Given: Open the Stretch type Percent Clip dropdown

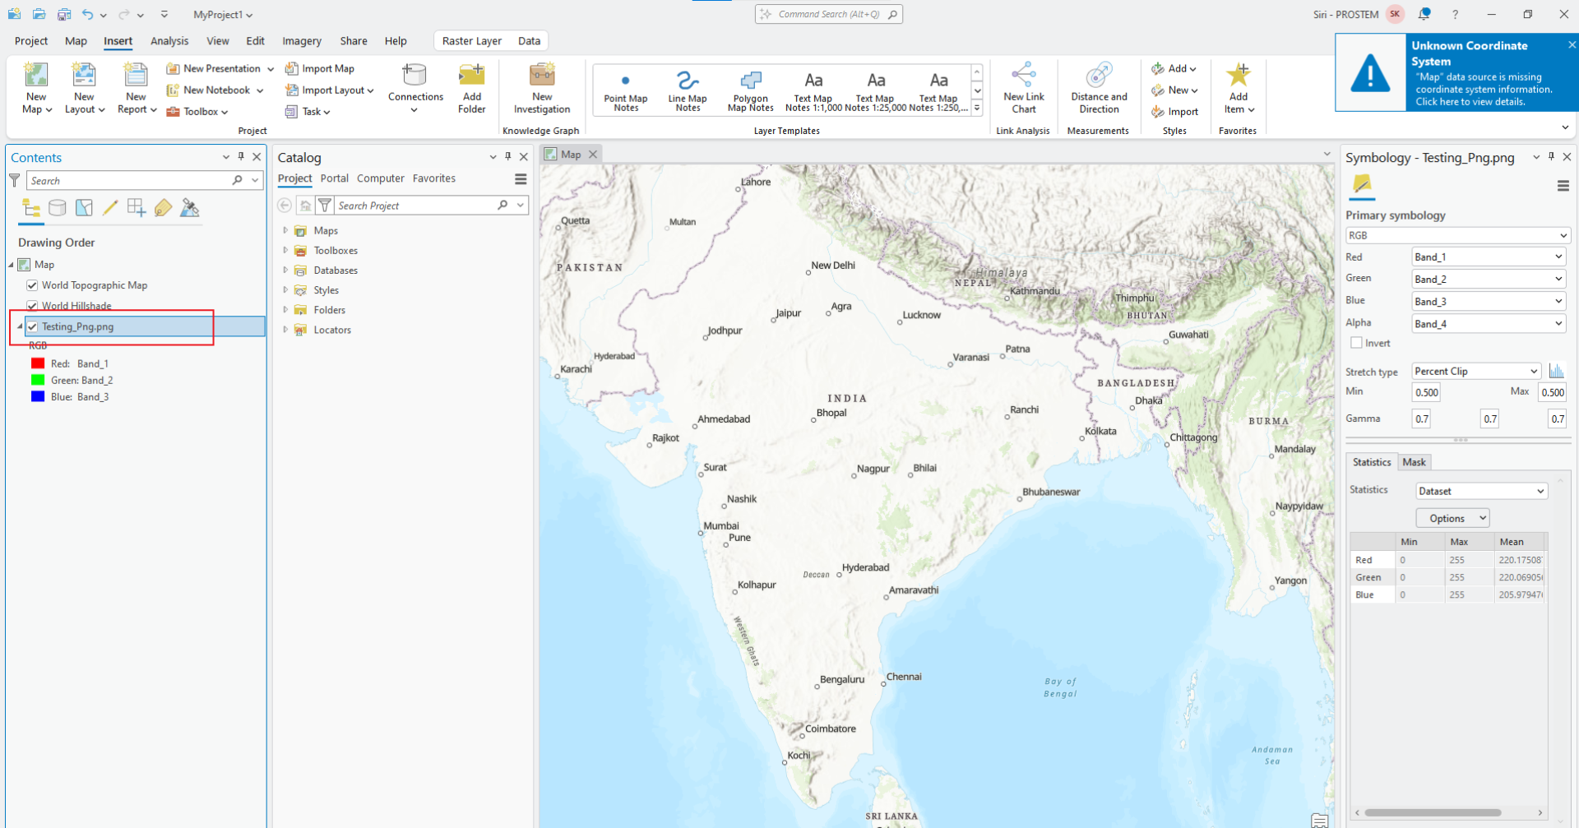Looking at the screenshot, I should coord(1476,371).
